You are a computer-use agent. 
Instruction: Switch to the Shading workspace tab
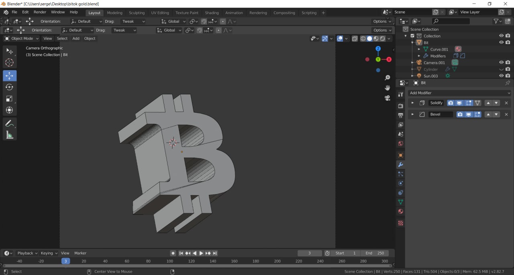coord(212,13)
